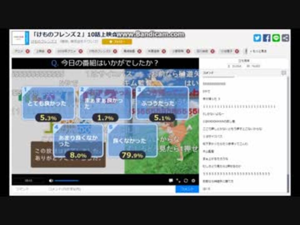Viewport: 300px width, 225px height.
Task: Choose poll option 3 ふつうだった
Action: tap(162, 103)
